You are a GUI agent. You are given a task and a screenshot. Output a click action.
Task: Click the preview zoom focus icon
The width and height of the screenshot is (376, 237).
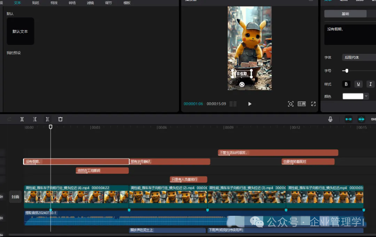291,104
